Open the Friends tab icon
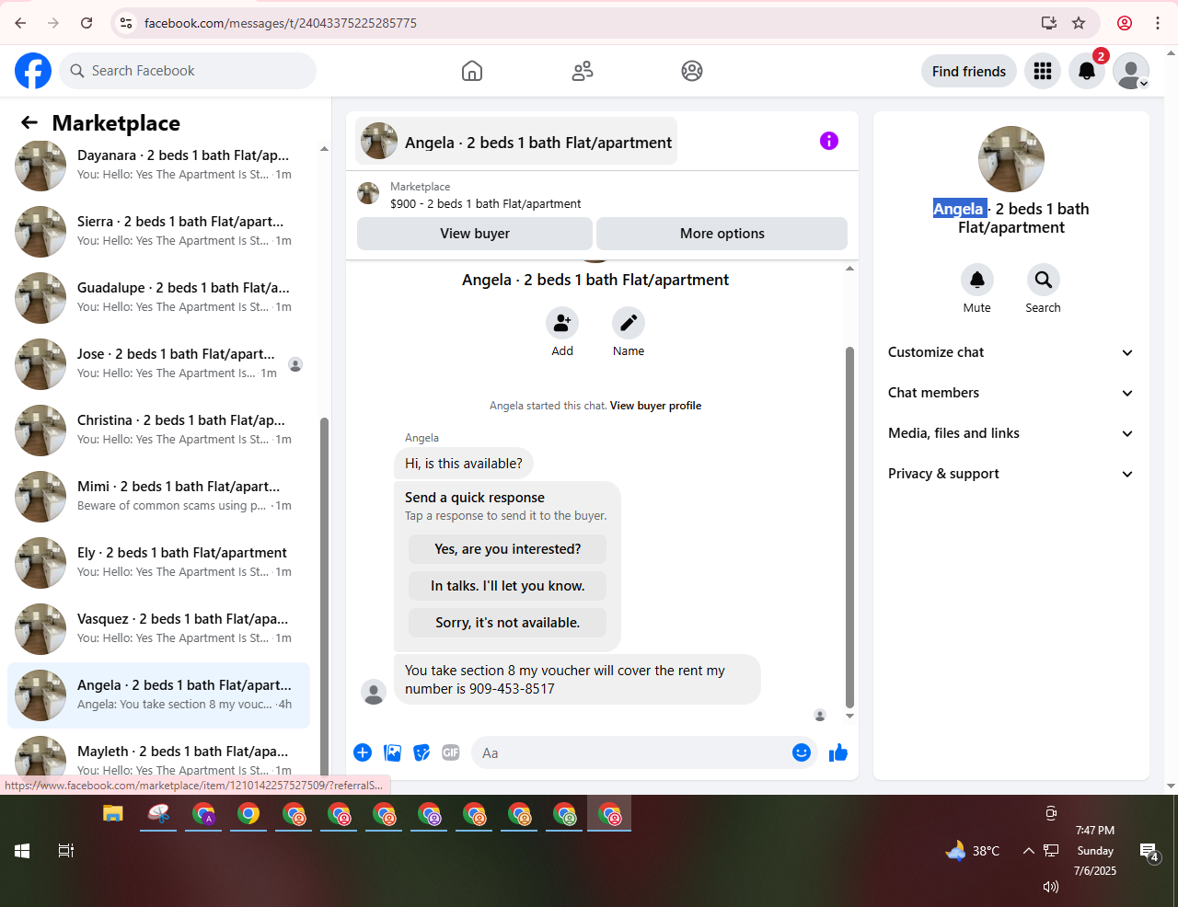 [x=583, y=71]
